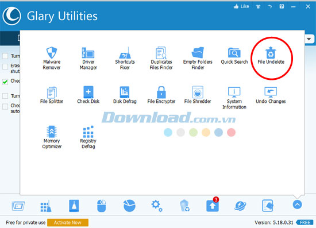
Task: Open disk space pie chart icon
Action: point(129,206)
